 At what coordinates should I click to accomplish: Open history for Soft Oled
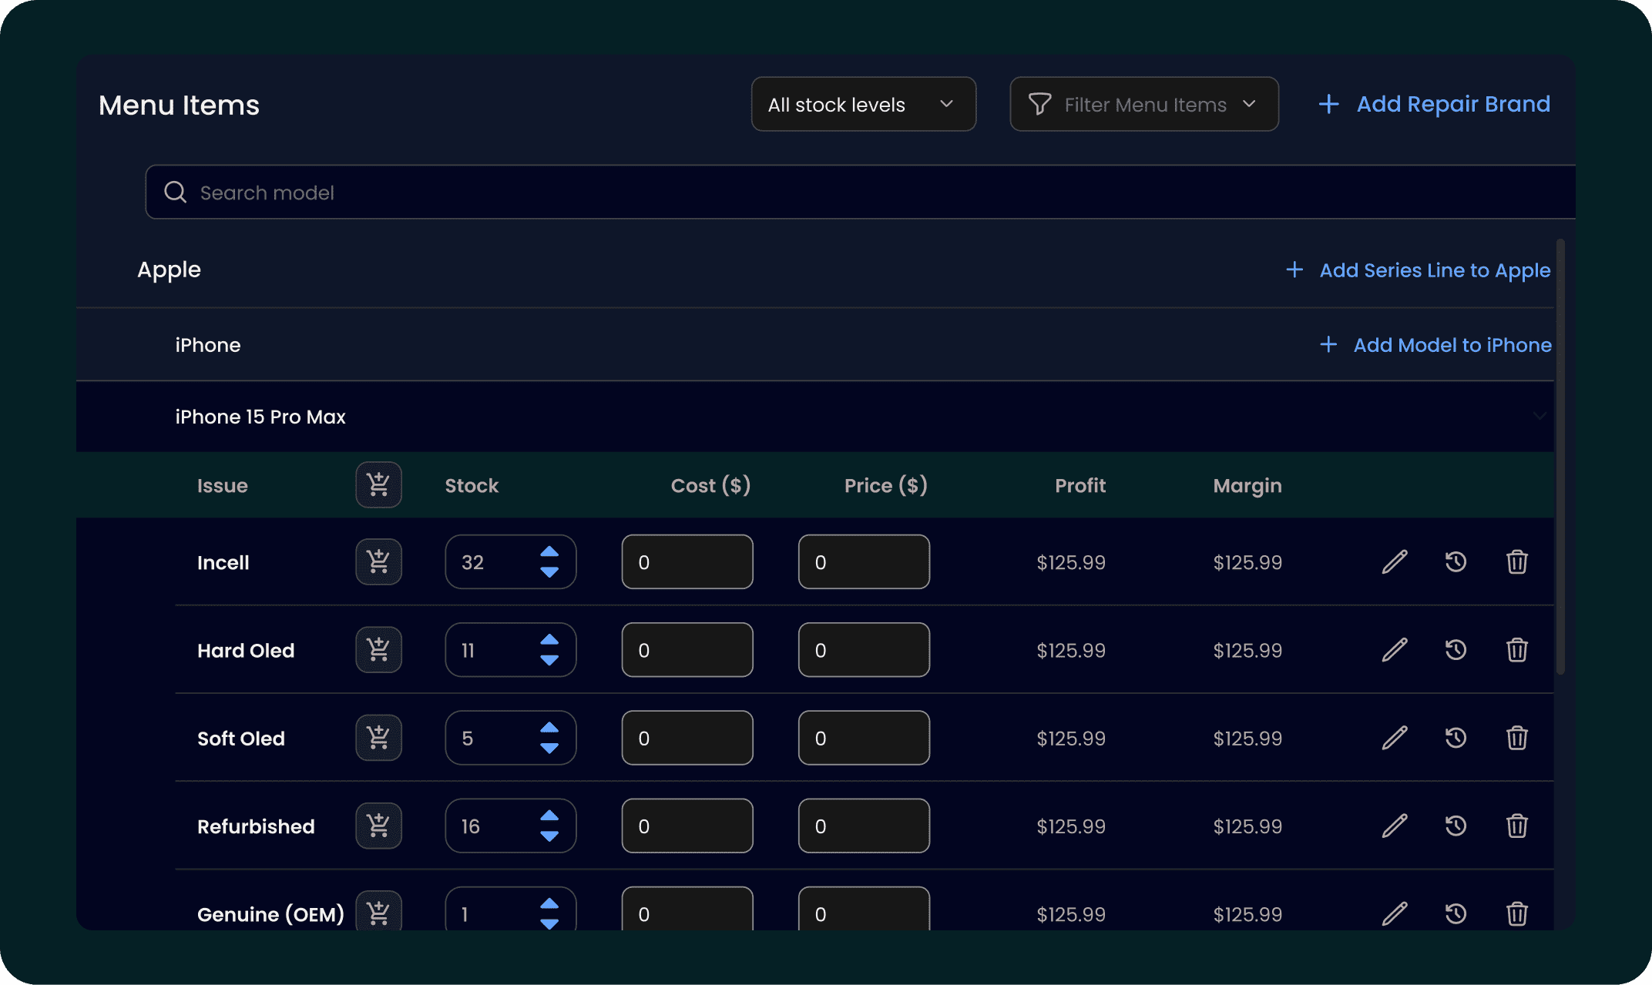click(x=1456, y=738)
